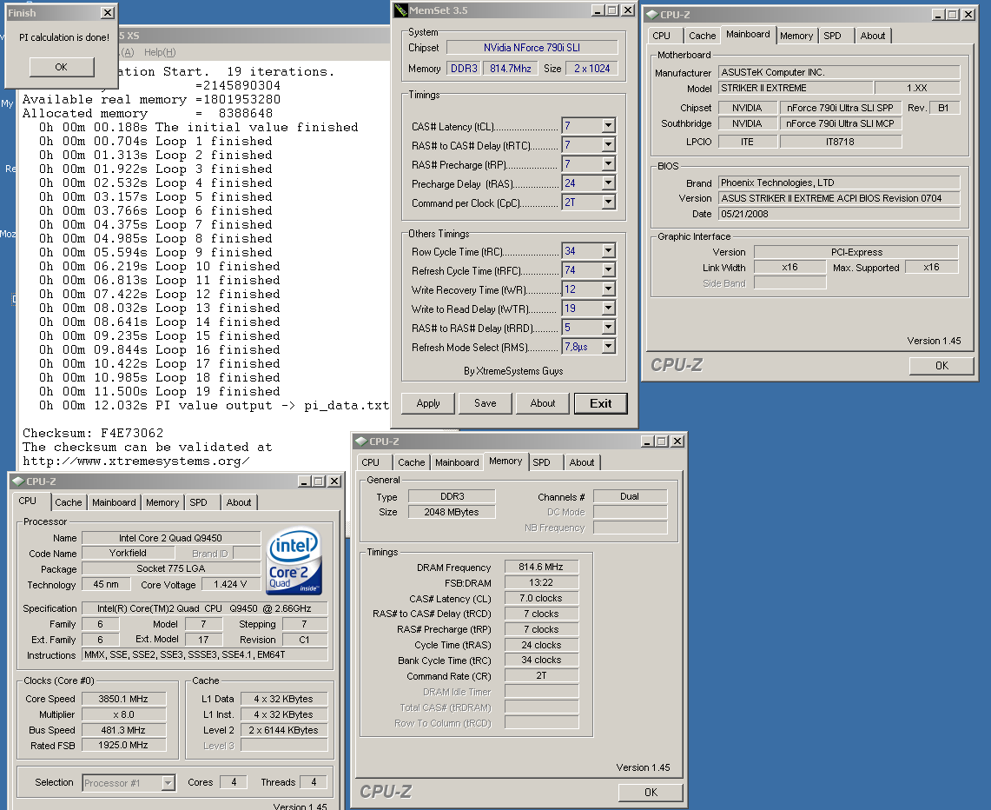Switch to CPU tab in Mainboard CPU-Z window
The height and width of the screenshot is (810, 991).
662,36
